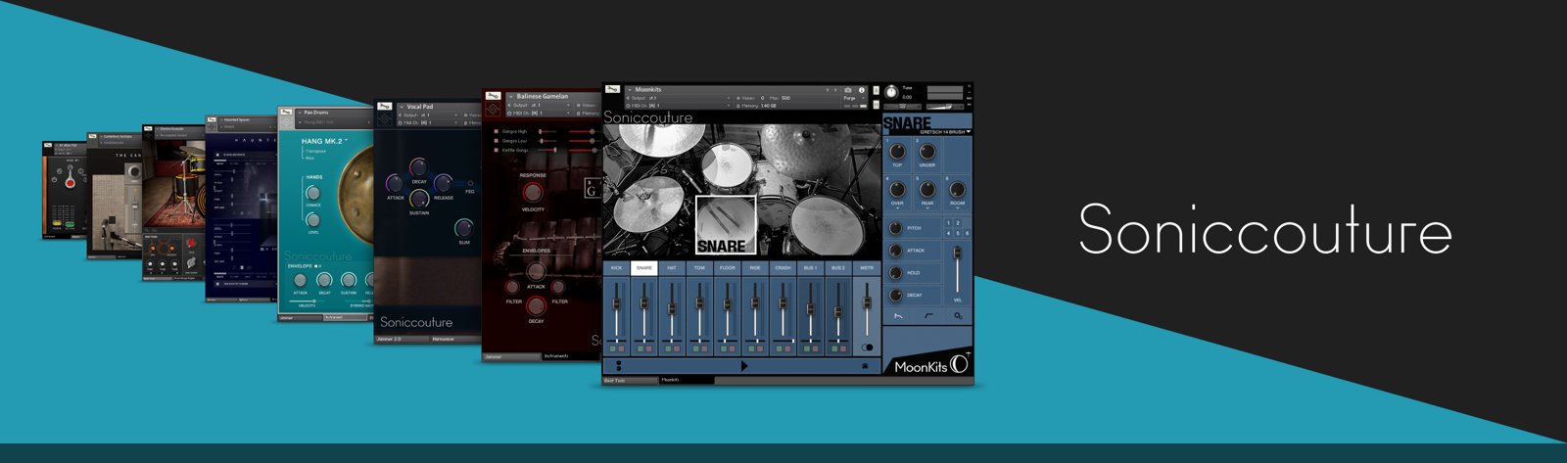This screenshot has width=1567, height=463.
Task: Open the Purge dropdown in MoonKits header
Action: pos(851,98)
